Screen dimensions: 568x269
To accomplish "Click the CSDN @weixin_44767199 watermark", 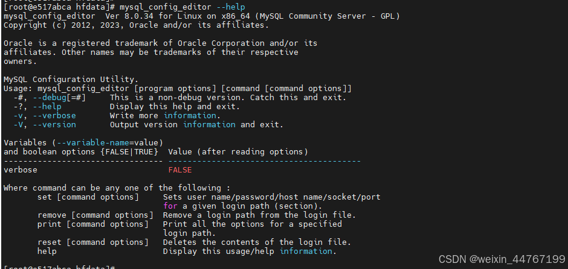I will (x=502, y=259).
